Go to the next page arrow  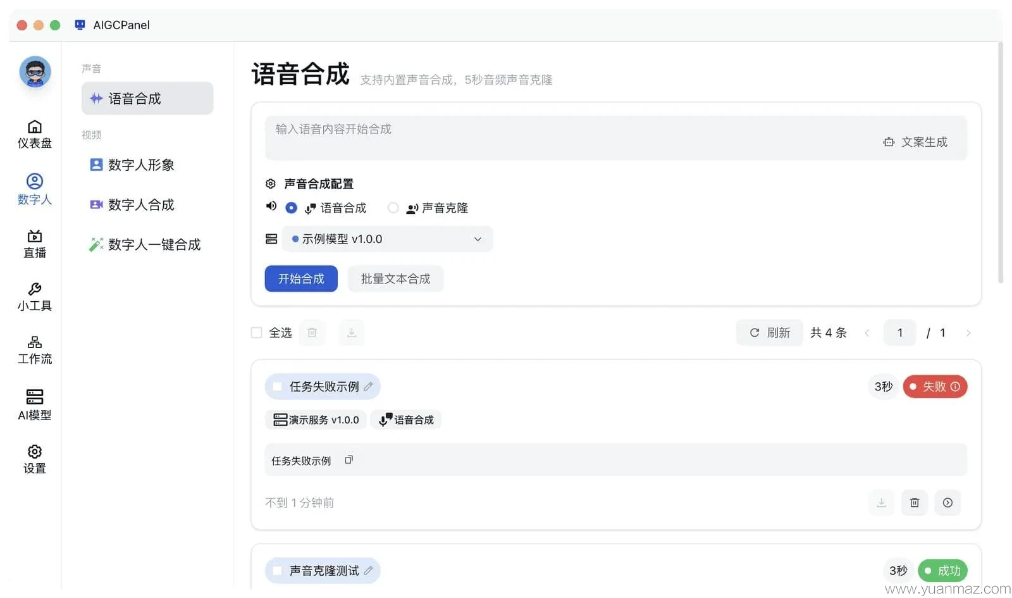(968, 333)
